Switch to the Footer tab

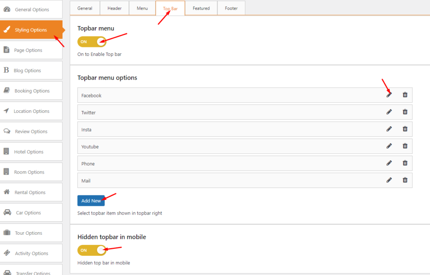click(231, 8)
